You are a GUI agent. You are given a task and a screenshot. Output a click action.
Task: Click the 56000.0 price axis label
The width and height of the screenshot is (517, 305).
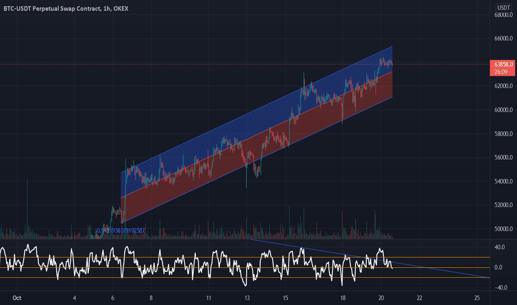pyautogui.click(x=504, y=157)
